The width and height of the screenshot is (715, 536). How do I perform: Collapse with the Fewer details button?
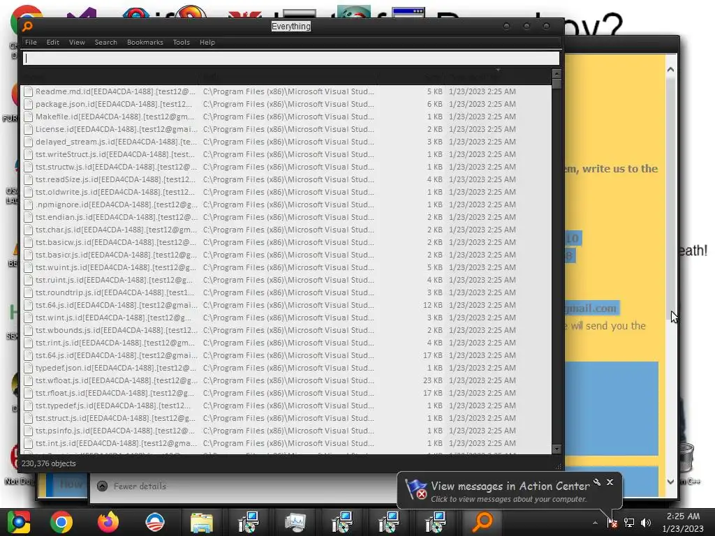coord(132,486)
